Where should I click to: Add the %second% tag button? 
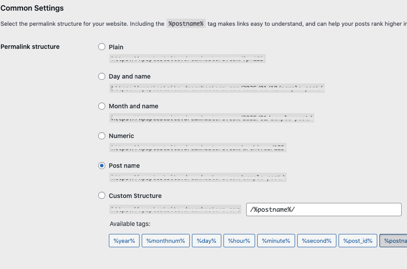point(316,241)
